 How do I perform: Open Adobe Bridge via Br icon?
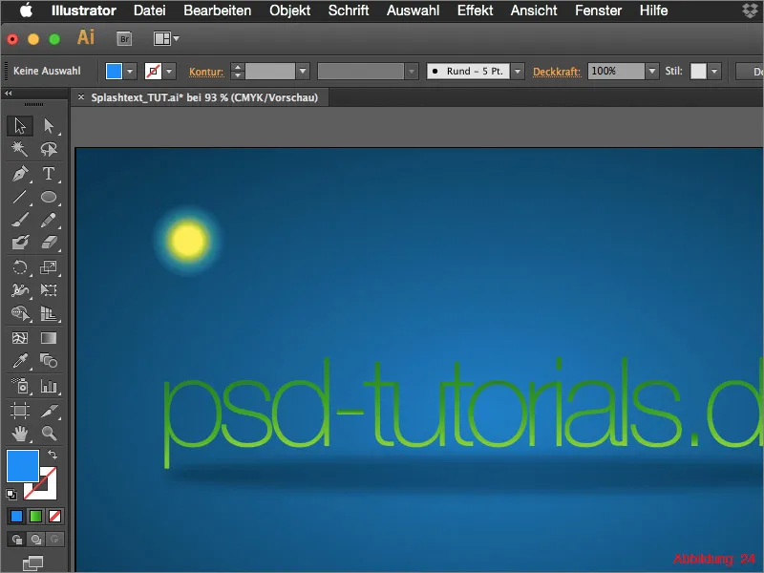(124, 38)
